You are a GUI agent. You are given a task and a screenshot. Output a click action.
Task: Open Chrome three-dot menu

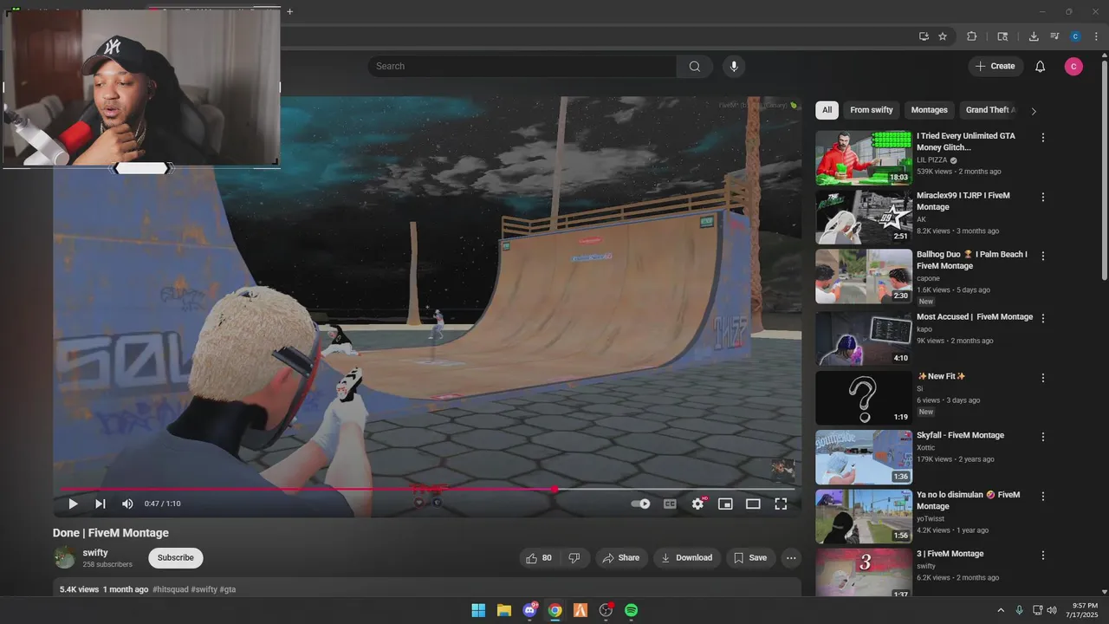coord(1096,36)
